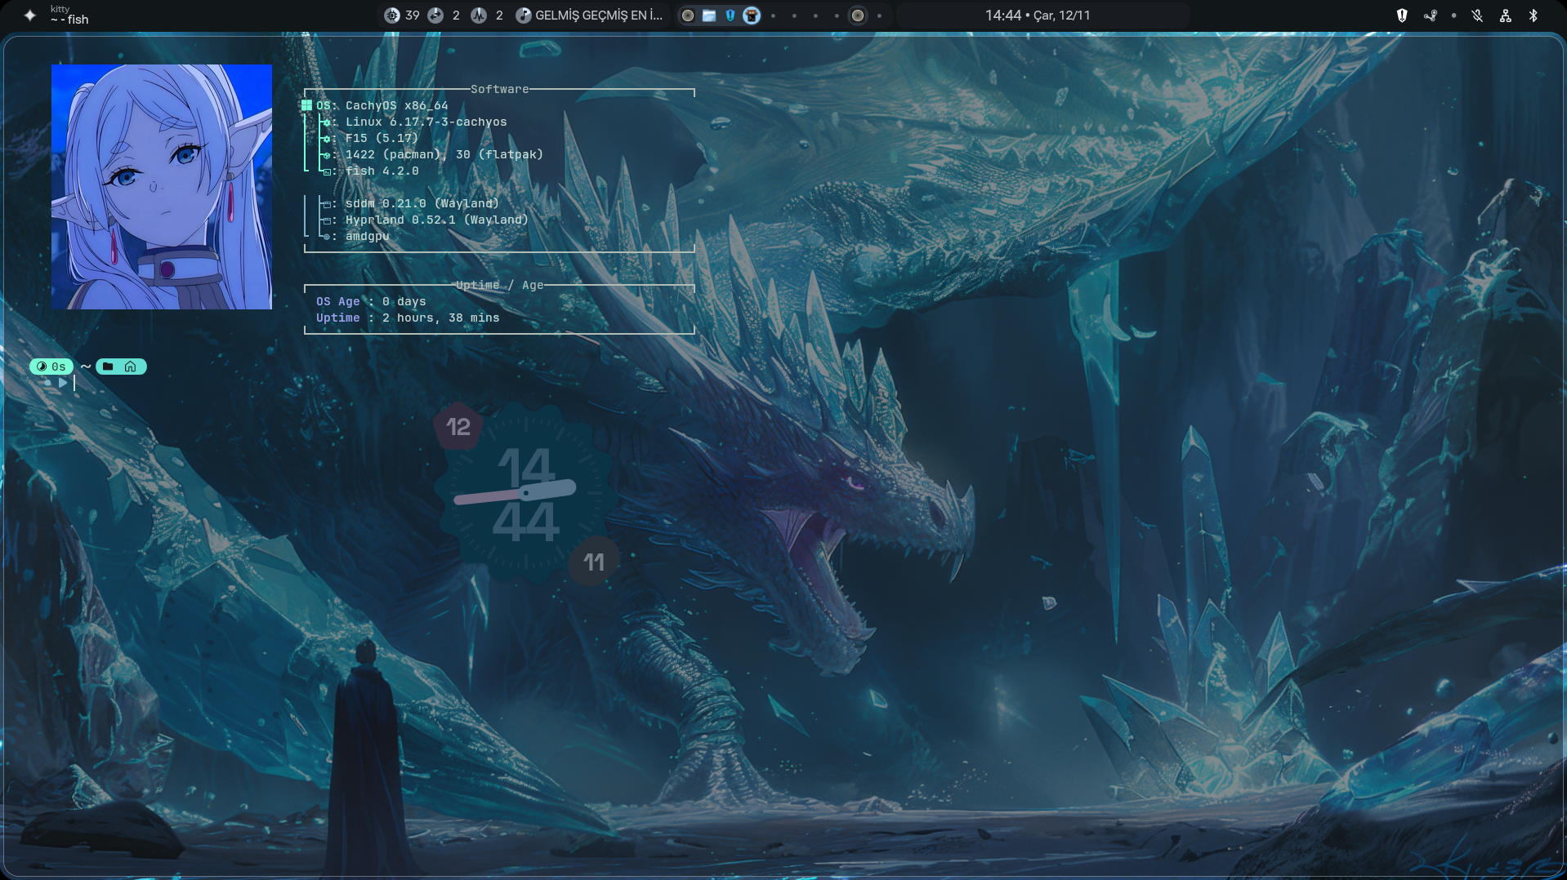The image size is (1567, 880).
Task: Open the Helldivers shield tray icon
Action: [x=1402, y=16]
